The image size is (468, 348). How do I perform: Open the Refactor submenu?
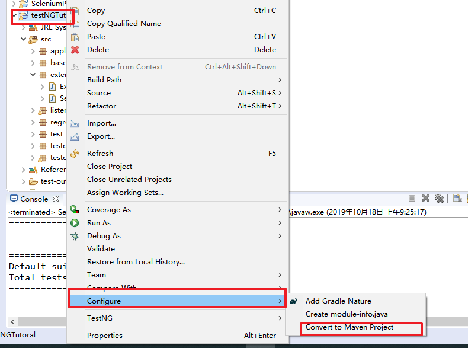coord(178,106)
